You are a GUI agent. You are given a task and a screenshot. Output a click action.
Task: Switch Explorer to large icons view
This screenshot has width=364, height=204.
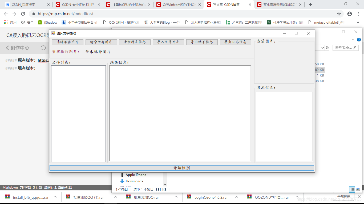358,189
